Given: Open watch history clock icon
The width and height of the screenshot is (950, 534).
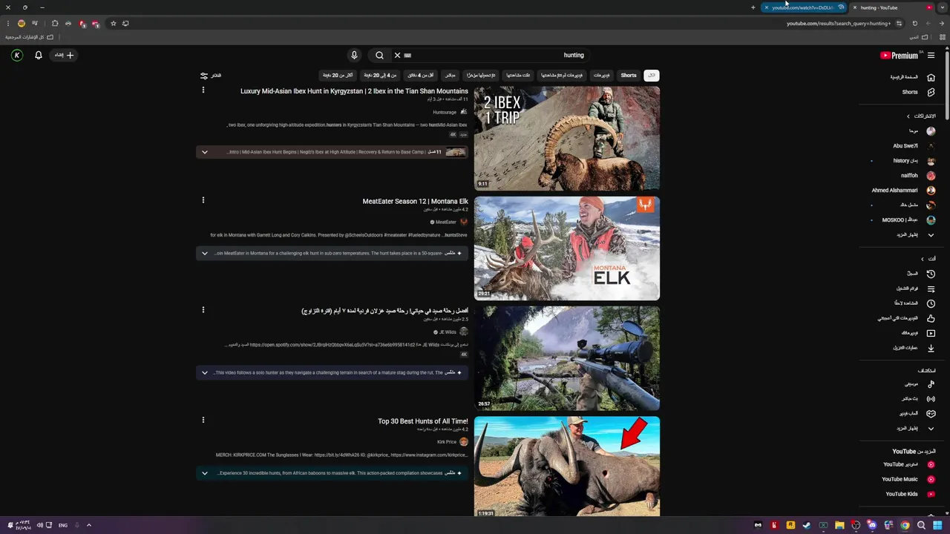Looking at the screenshot, I should 931,274.
